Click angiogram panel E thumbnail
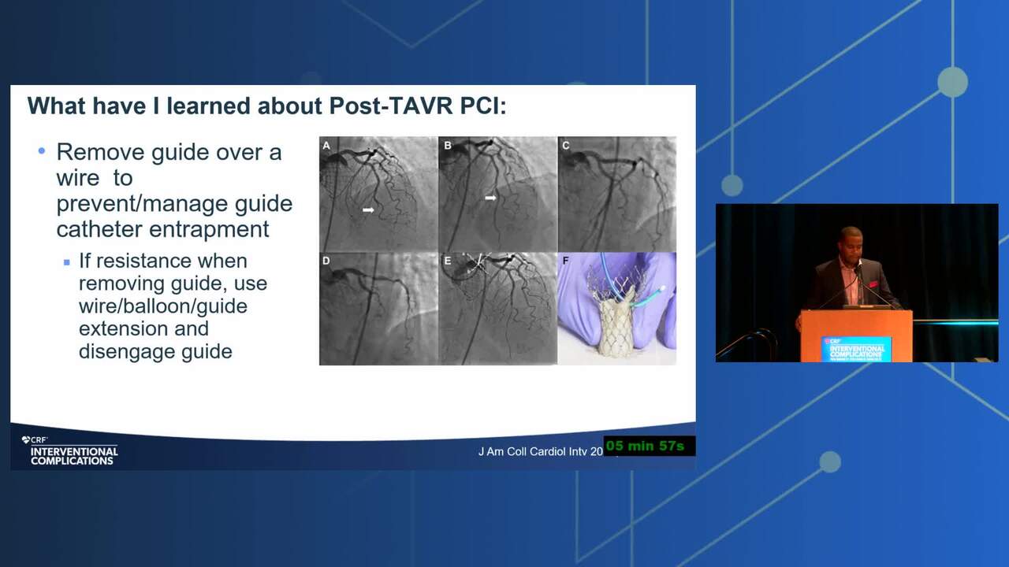This screenshot has height=567, width=1009. (x=497, y=309)
